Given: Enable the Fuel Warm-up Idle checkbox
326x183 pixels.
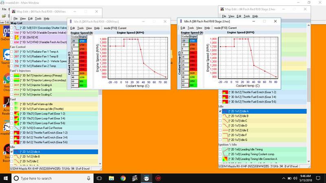Looking at the screenshot, I should pyautogui.click(x=11, y=104).
